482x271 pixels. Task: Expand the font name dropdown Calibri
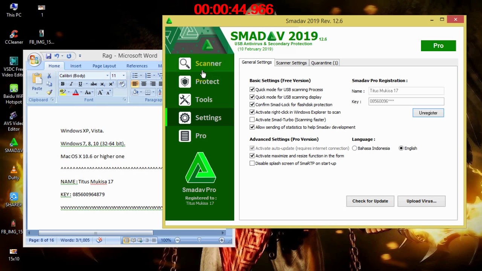[107, 76]
